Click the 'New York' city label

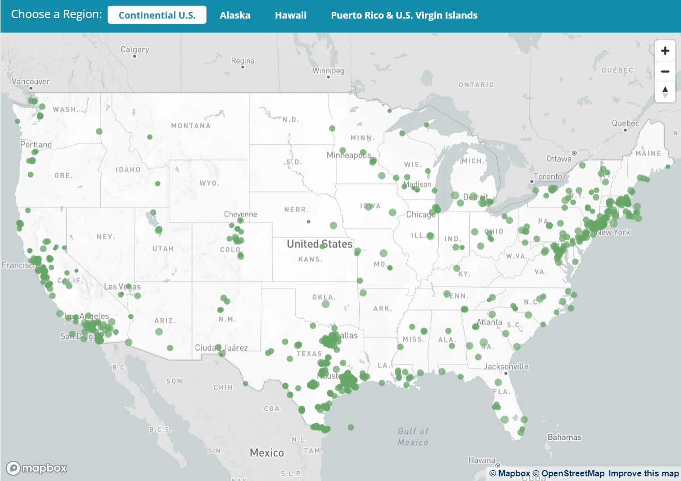point(613,232)
